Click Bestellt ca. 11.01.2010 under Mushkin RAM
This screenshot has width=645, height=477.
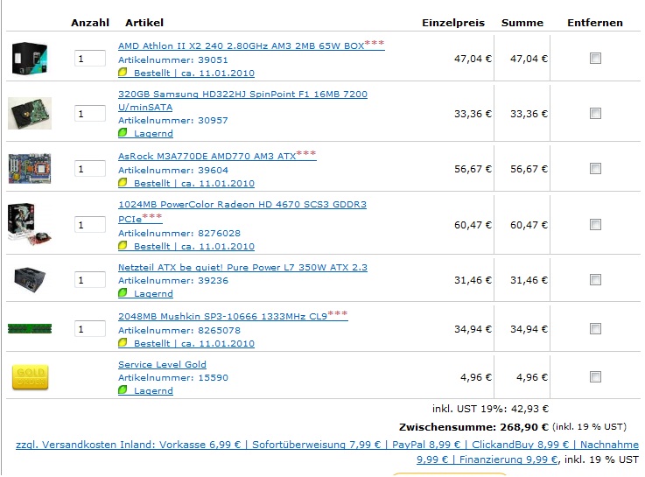[193, 343]
